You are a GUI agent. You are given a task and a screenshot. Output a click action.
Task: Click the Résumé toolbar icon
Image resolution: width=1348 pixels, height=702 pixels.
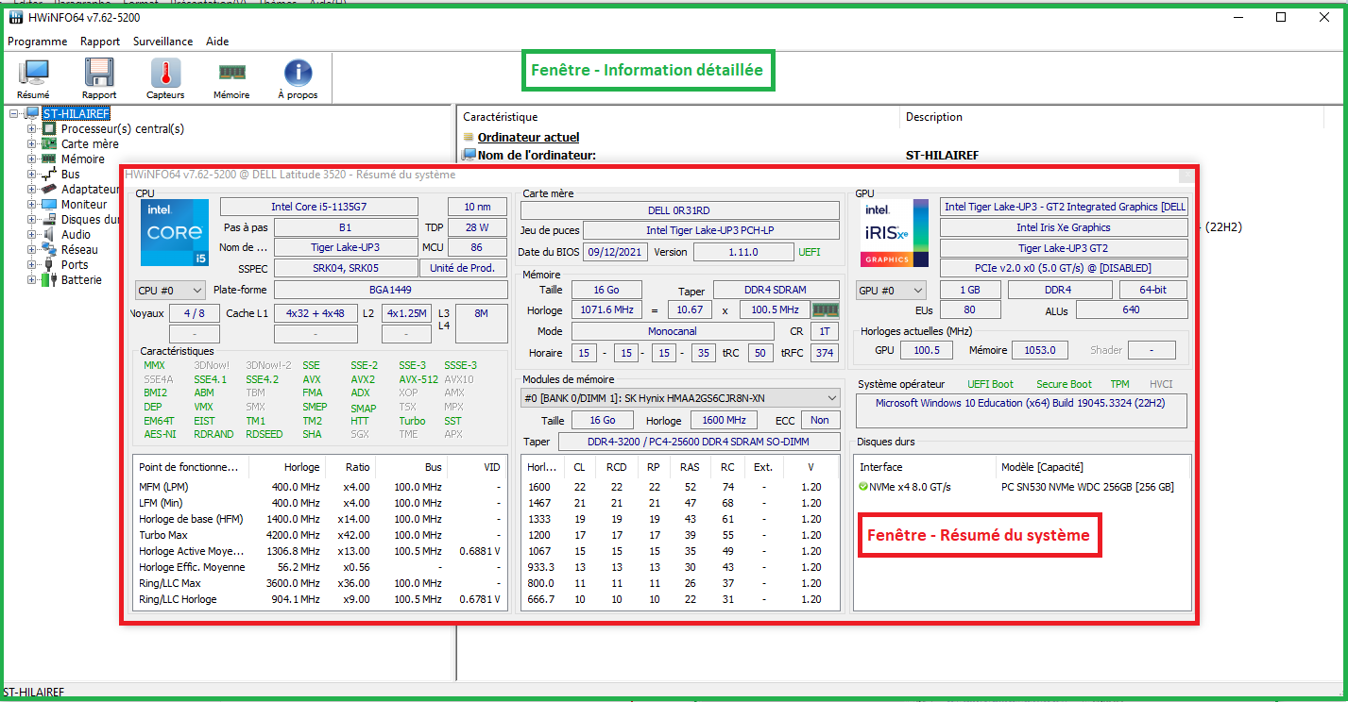pyautogui.click(x=33, y=78)
